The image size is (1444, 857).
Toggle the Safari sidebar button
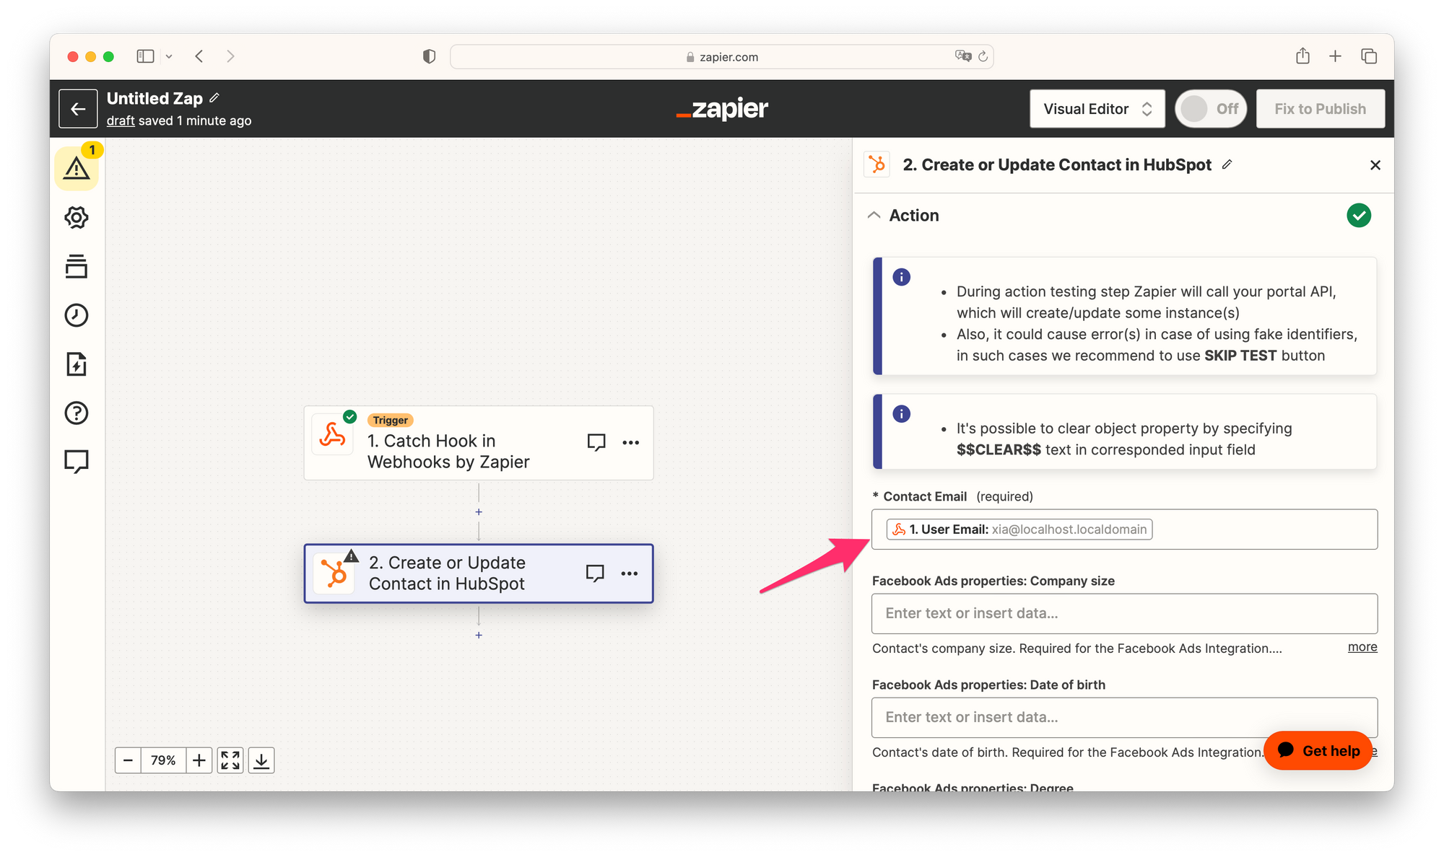pyautogui.click(x=146, y=56)
